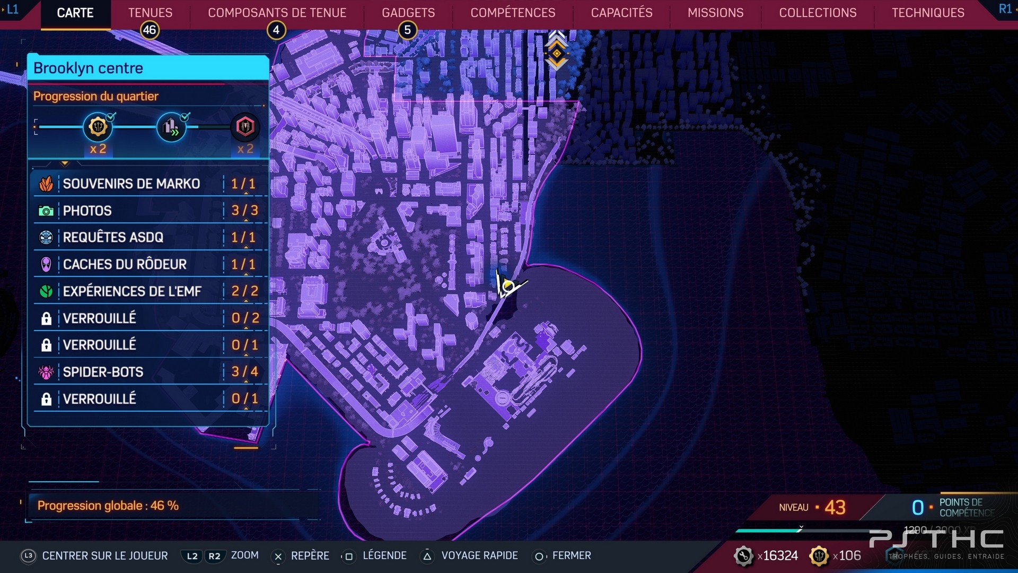Click the ZOOM label
This screenshot has width=1018, height=573.
point(245,555)
